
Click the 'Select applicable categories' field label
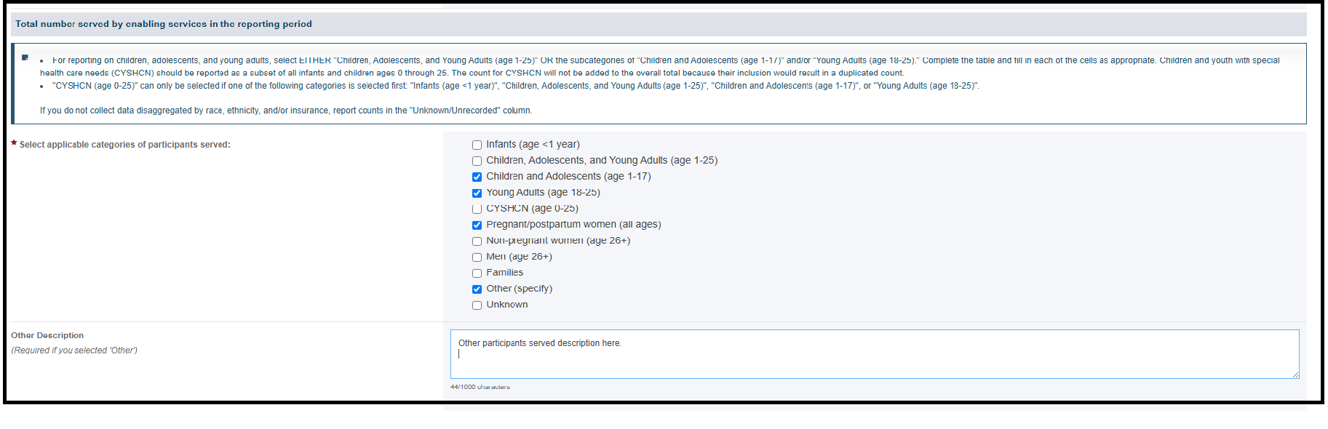click(124, 145)
